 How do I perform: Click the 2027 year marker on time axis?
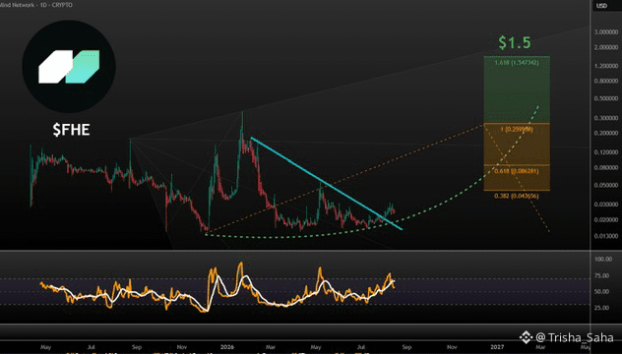click(497, 347)
